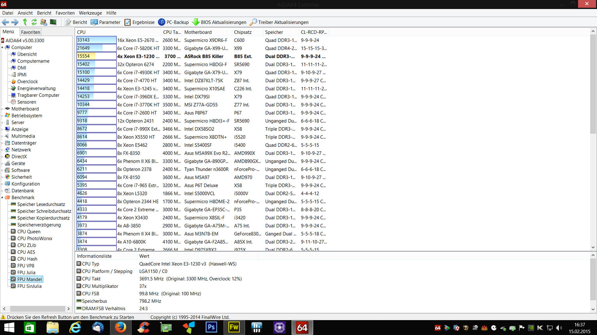The width and height of the screenshot is (597, 335).
Task: Open Firefox from the taskbar
Action: point(121,328)
